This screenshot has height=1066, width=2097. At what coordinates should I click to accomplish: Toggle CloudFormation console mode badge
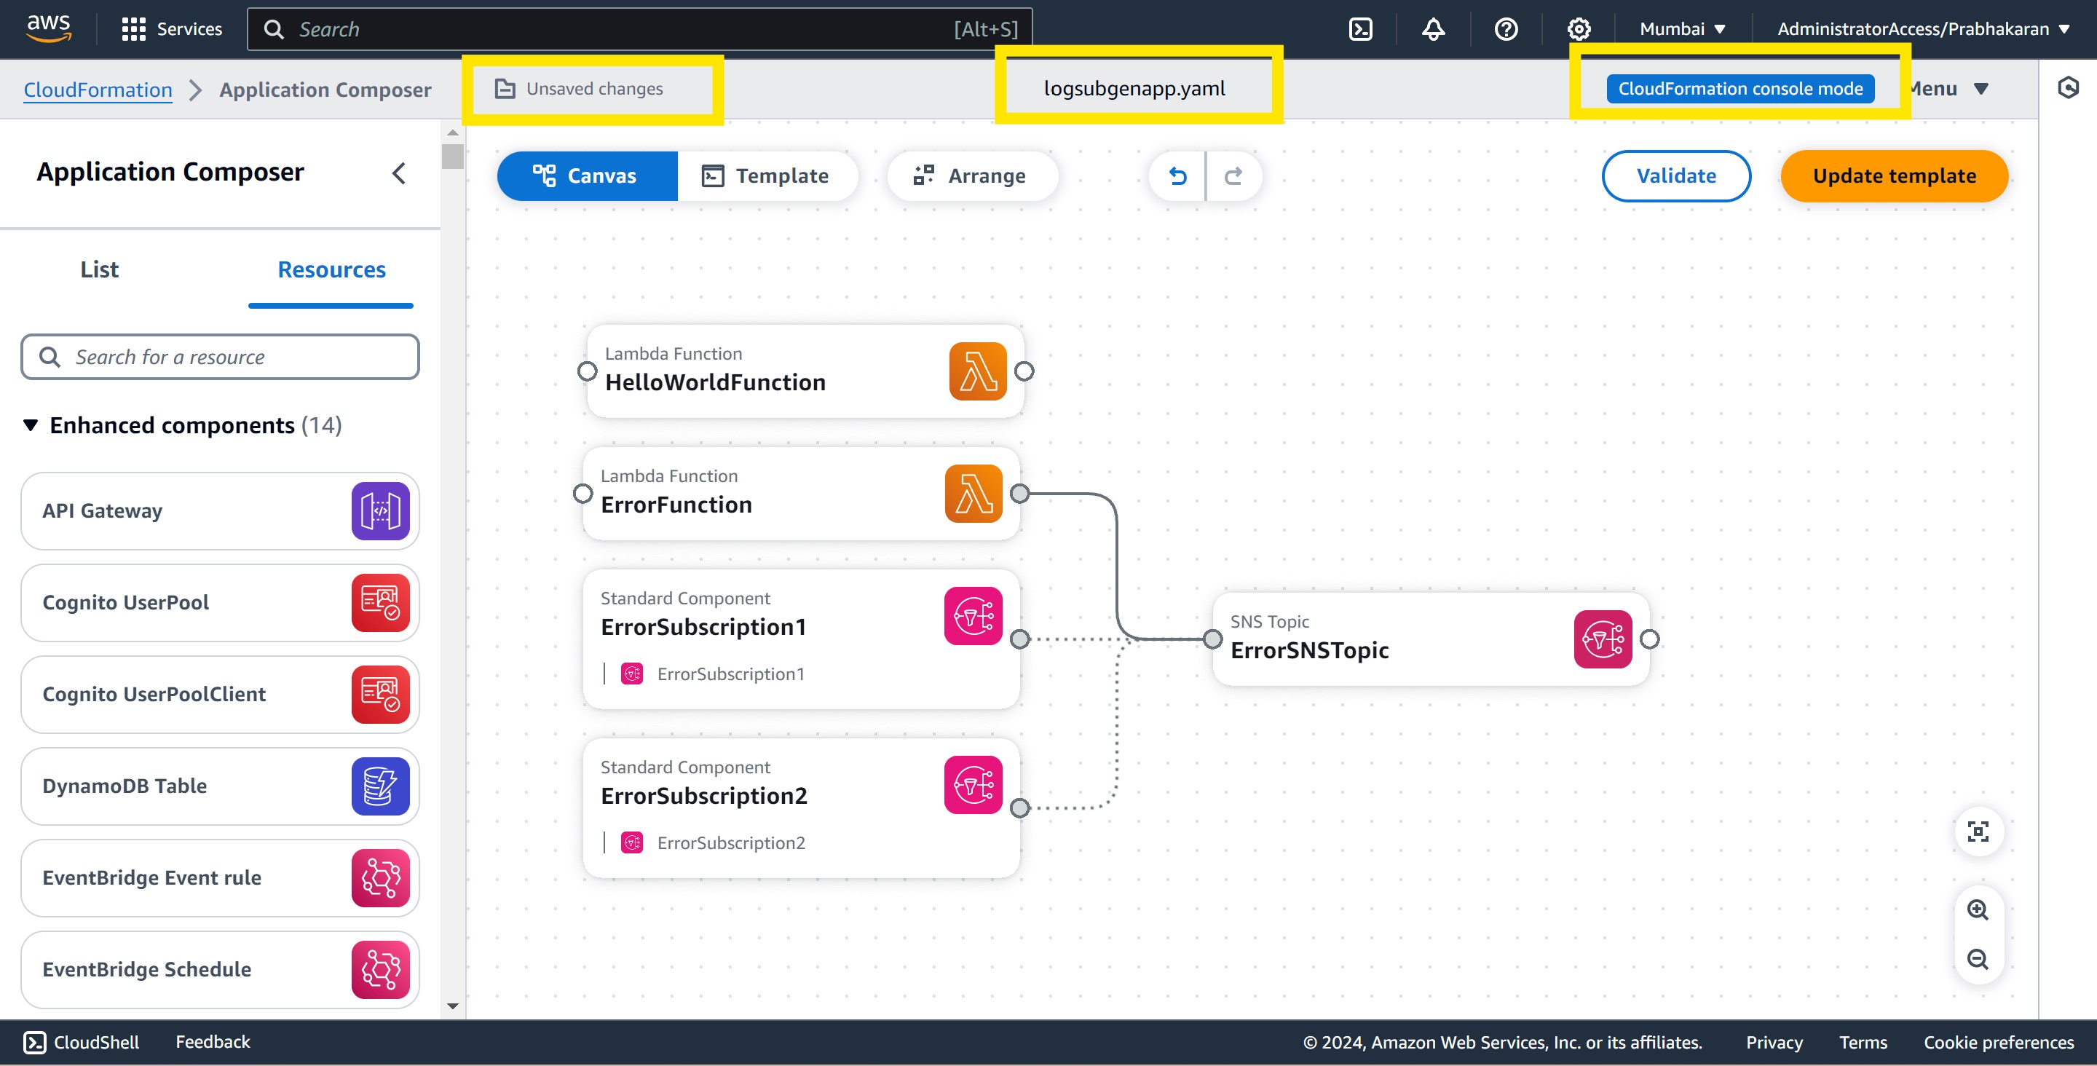coord(1739,88)
